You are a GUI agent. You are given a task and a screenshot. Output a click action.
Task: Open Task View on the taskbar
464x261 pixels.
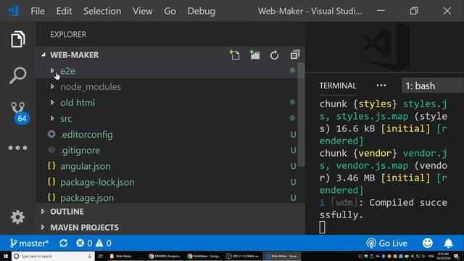click(101, 256)
